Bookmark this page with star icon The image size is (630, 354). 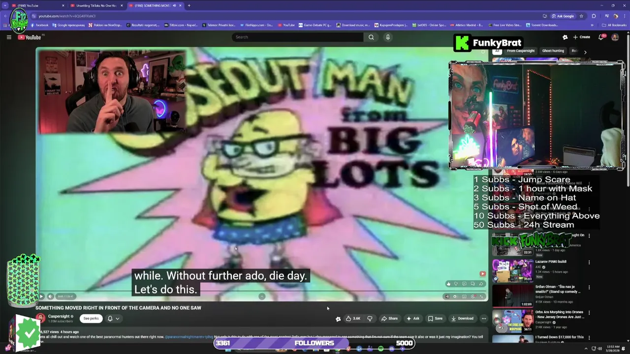(x=581, y=16)
